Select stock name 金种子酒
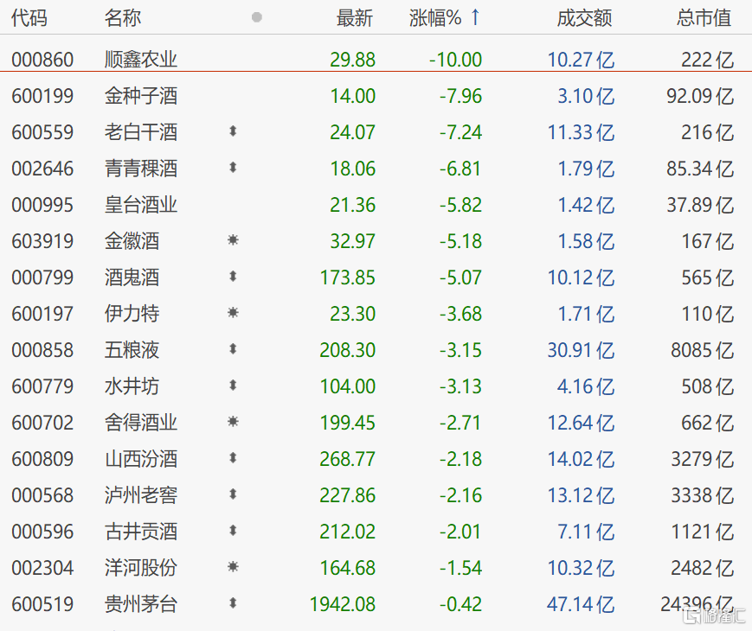The image size is (752, 631). [141, 96]
